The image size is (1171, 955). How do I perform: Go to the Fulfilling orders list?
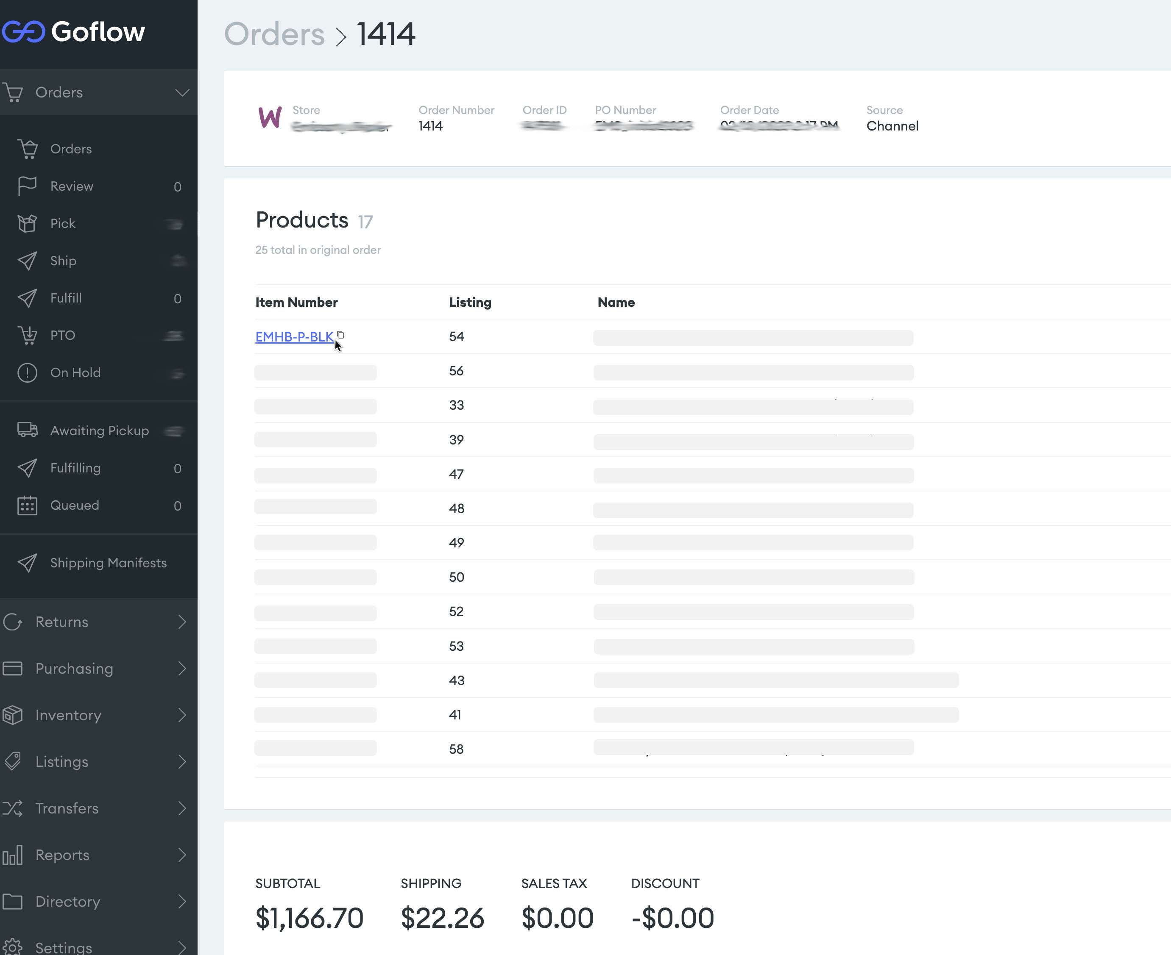coord(75,468)
